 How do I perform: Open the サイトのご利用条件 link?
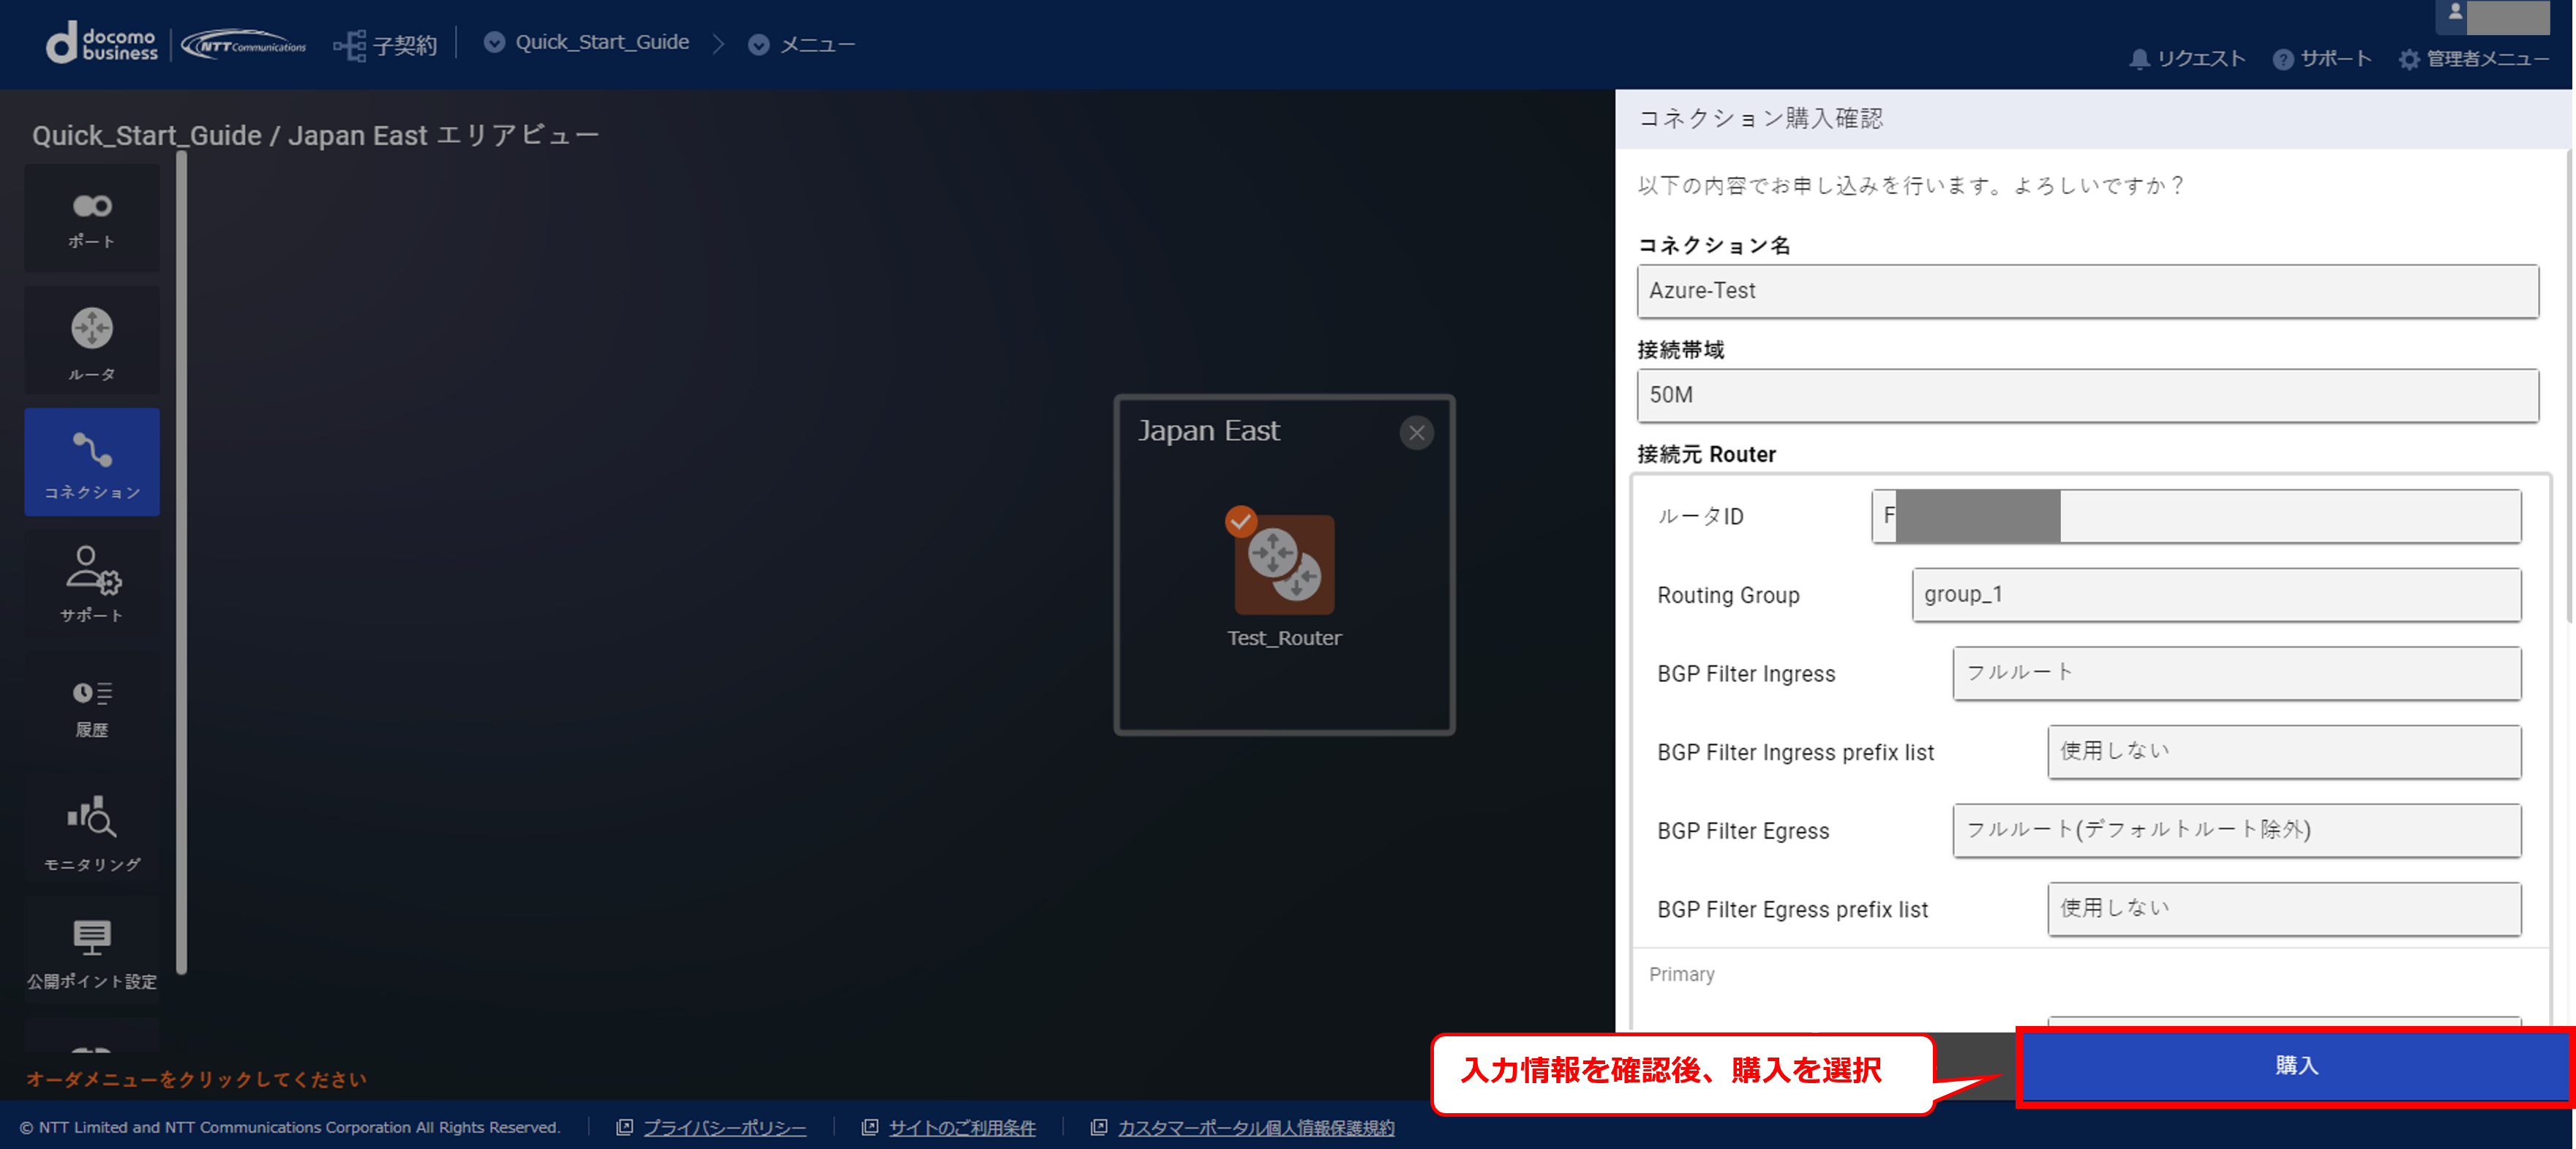pyautogui.click(x=961, y=1127)
